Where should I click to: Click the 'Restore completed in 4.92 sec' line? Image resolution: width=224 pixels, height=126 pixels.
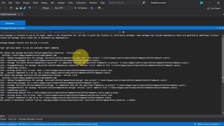click(x=56, y=73)
